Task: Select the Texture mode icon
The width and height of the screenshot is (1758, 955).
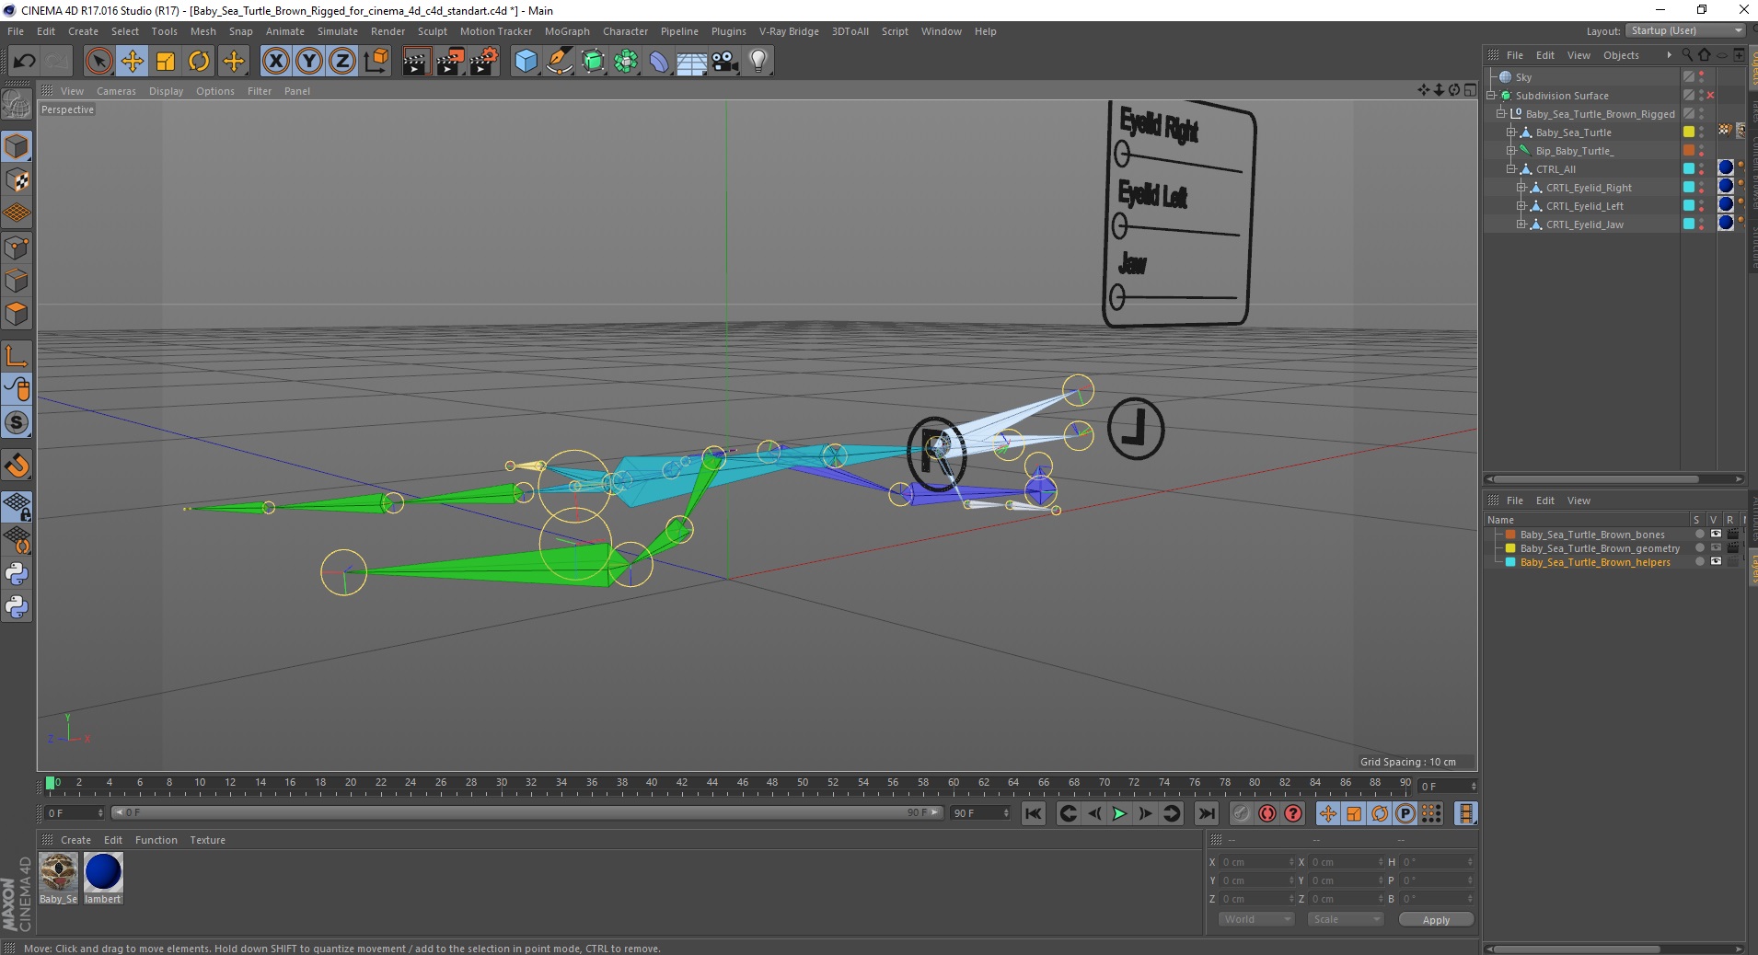Action: point(17,180)
